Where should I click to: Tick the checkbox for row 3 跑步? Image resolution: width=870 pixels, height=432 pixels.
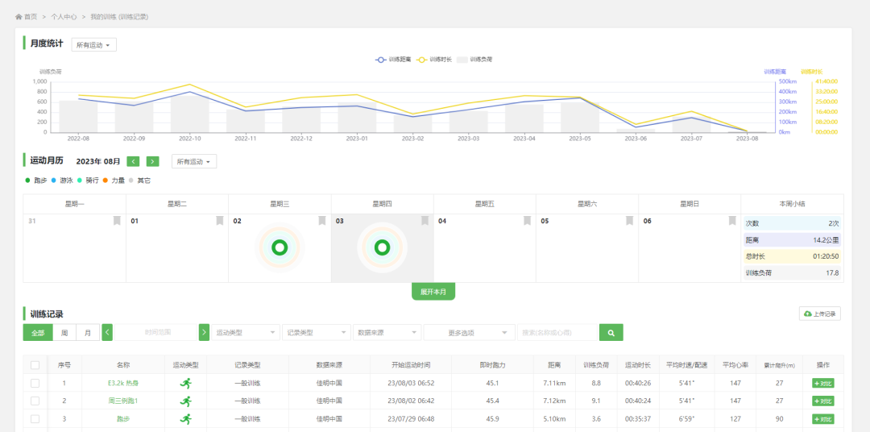tap(35, 418)
